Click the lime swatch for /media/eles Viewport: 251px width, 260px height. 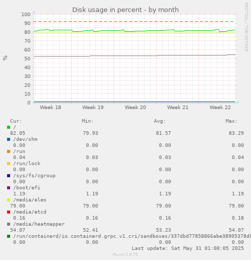(9, 200)
